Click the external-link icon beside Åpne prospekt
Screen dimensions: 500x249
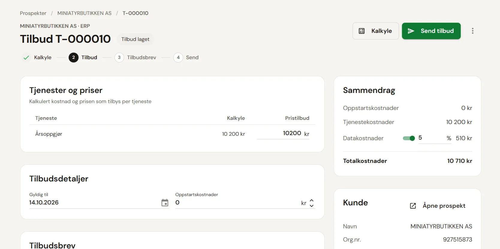(x=413, y=206)
